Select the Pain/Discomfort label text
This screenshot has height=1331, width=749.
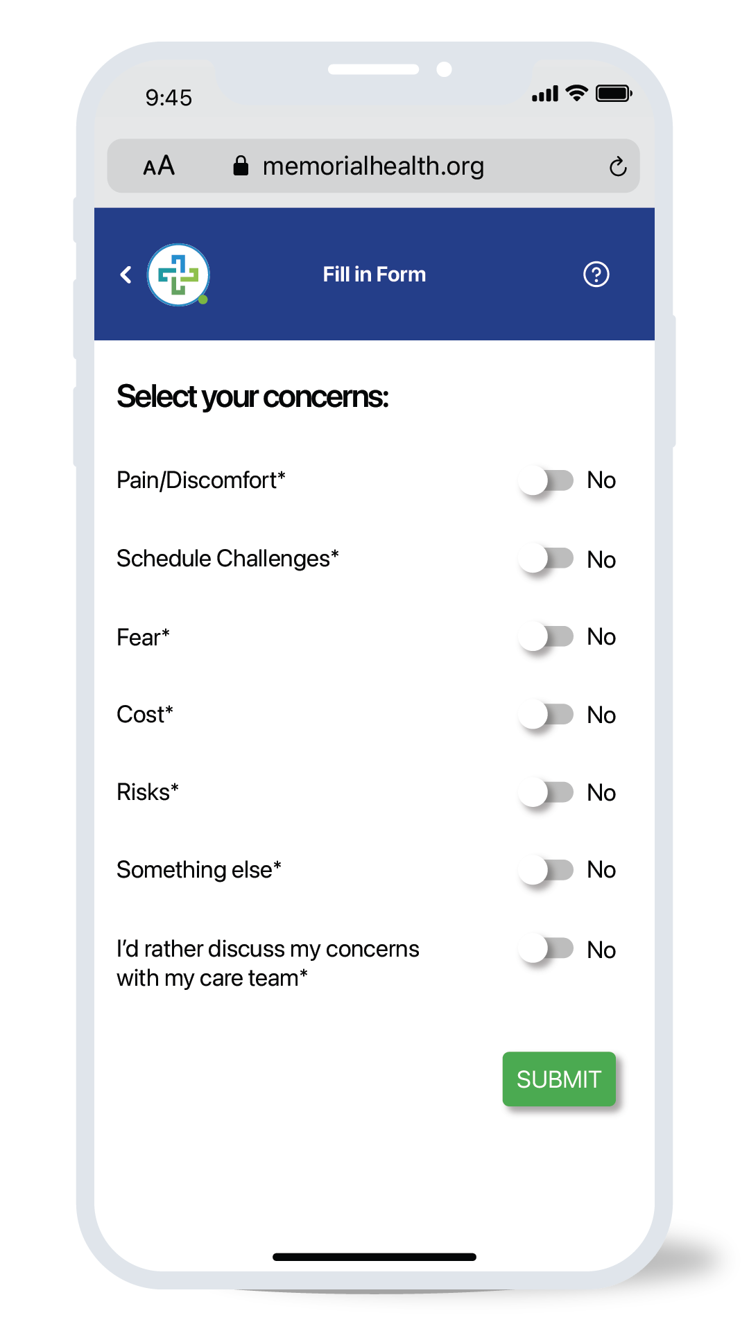202,480
